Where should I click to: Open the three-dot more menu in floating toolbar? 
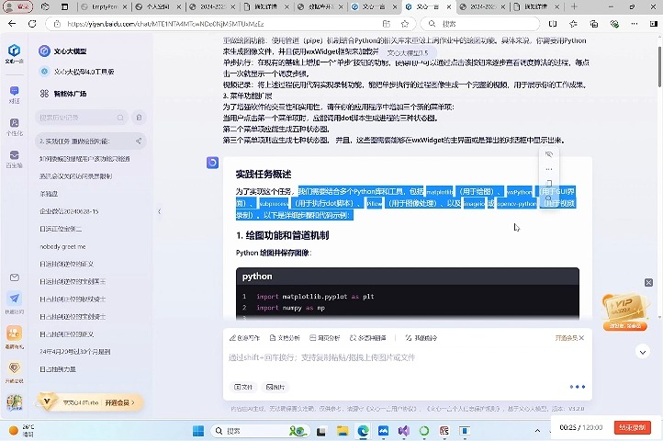pyautogui.click(x=549, y=169)
